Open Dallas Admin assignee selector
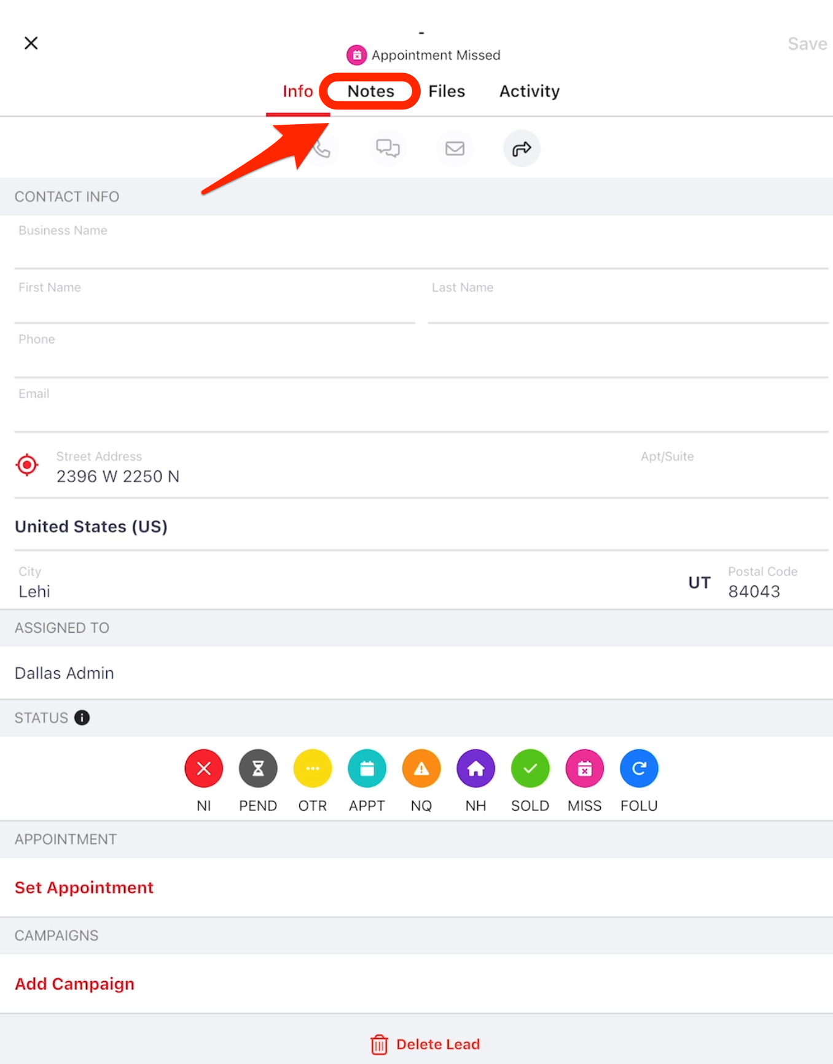 pyautogui.click(x=65, y=673)
